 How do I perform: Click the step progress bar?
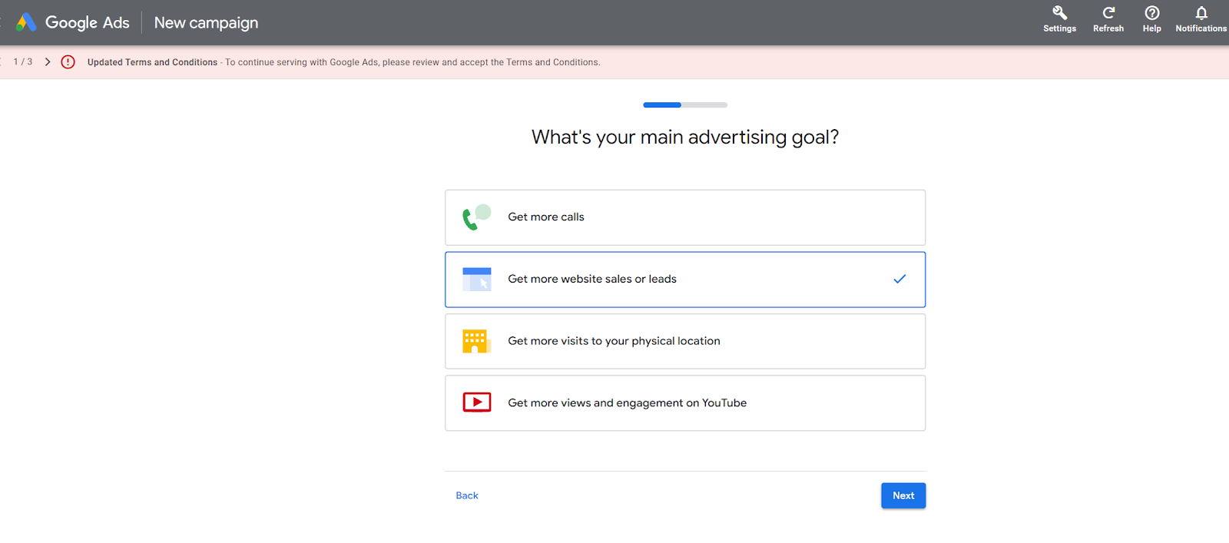tap(684, 104)
